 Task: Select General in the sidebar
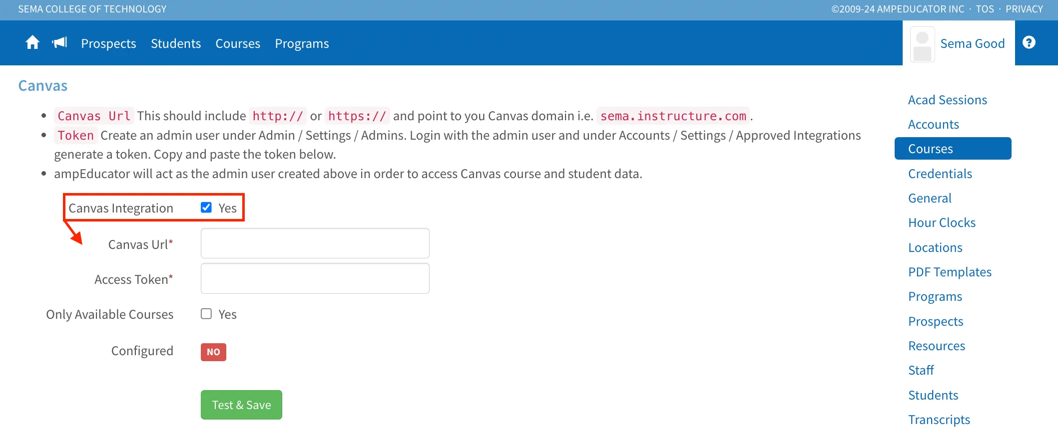930,198
